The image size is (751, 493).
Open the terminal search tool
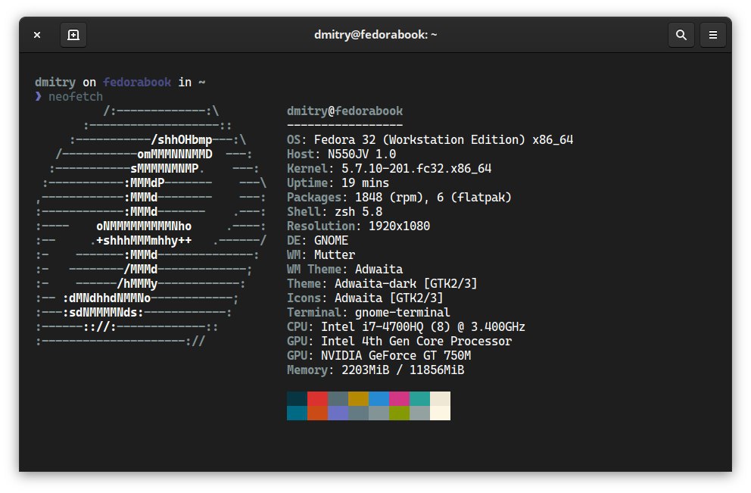(x=681, y=35)
